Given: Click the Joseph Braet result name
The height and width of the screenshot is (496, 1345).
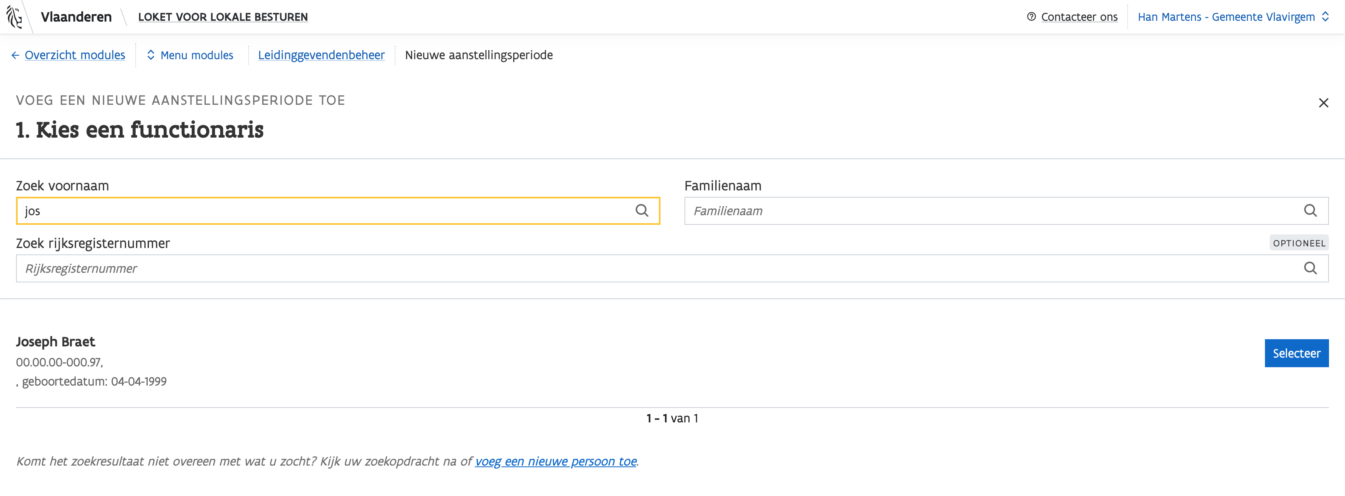Looking at the screenshot, I should 55,342.
